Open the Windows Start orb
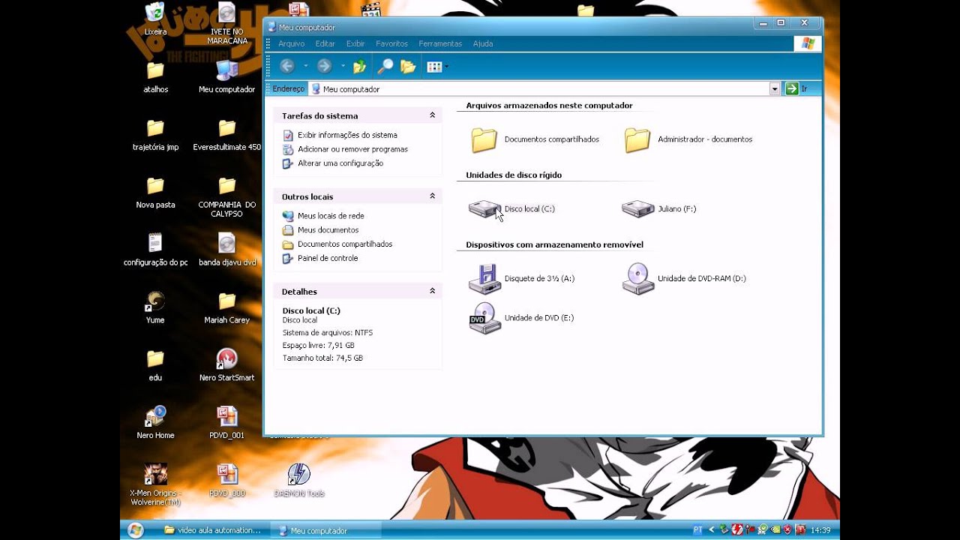This screenshot has width=960, height=540. (x=136, y=530)
